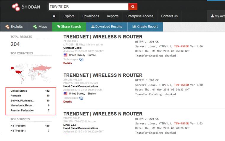This screenshot has width=225, height=141.
Task: Click the US flag for Shelton result
Action: [65, 93]
